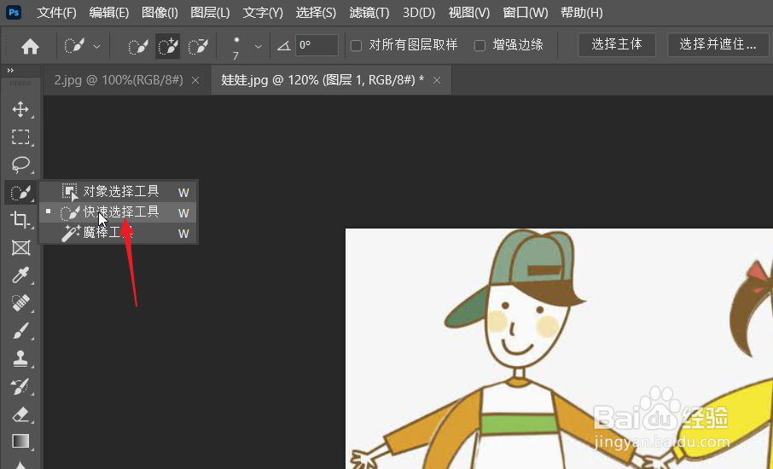Select the Move tool
This screenshot has width=773, height=469.
(x=20, y=109)
